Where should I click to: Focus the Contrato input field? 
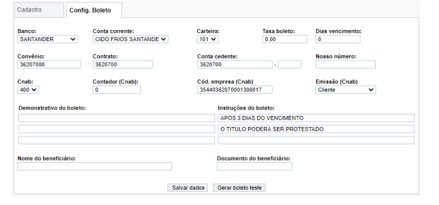pyautogui.click(x=123, y=65)
